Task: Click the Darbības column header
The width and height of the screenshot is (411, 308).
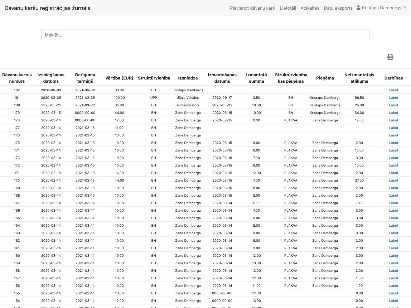Action: [x=393, y=78]
